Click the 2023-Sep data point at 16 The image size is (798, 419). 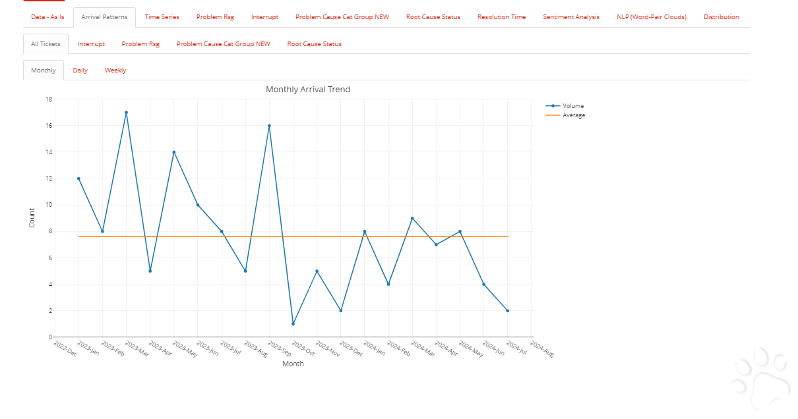pos(269,126)
